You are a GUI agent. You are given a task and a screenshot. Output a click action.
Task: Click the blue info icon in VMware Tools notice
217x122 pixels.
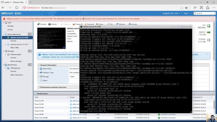coord(40,55)
